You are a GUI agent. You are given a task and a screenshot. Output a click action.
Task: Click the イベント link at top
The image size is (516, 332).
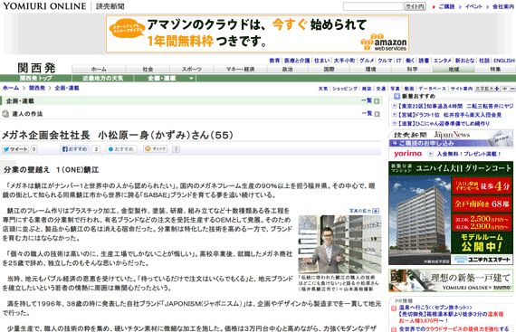(473, 6)
